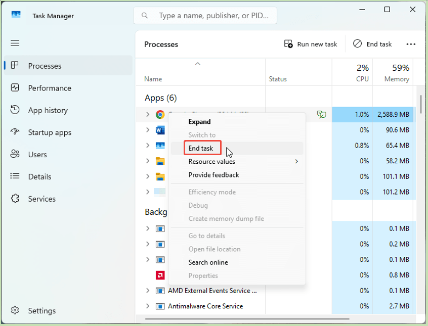
Task: Open the more options ellipsis menu
Action: tap(411, 44)
